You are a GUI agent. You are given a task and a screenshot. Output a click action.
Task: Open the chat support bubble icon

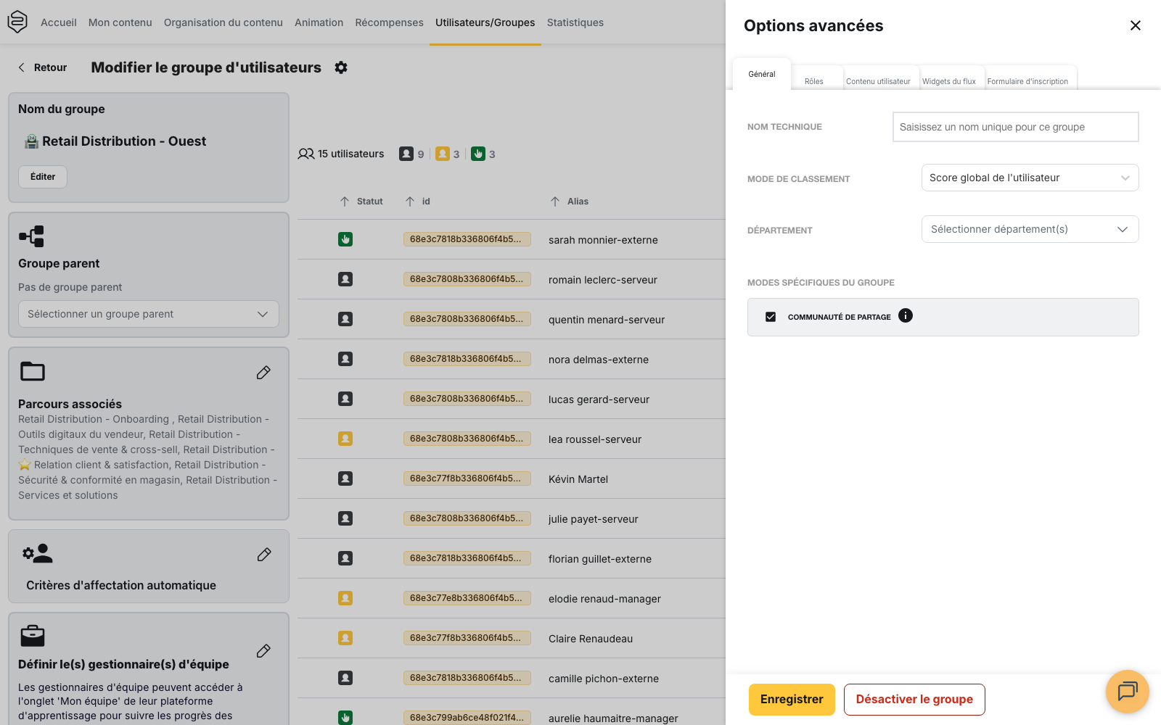pos(1128,692)
